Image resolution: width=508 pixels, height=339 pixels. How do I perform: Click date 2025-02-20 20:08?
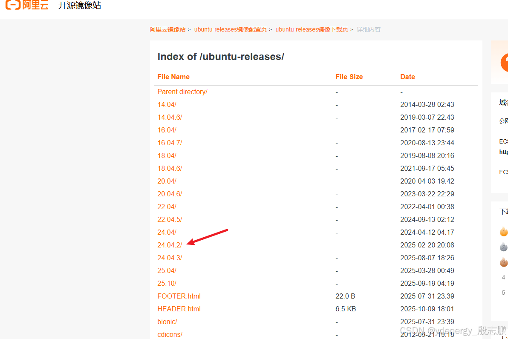click(x=427, y=245)
